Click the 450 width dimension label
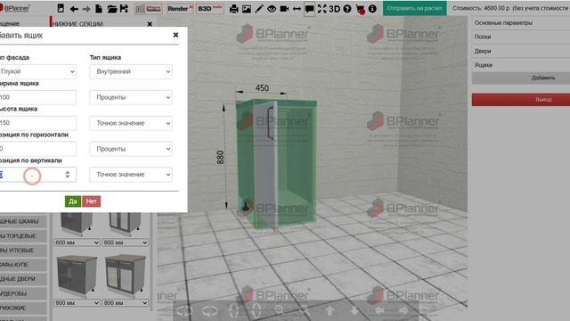This screenshot has height=321, width=570. point(262,88)
